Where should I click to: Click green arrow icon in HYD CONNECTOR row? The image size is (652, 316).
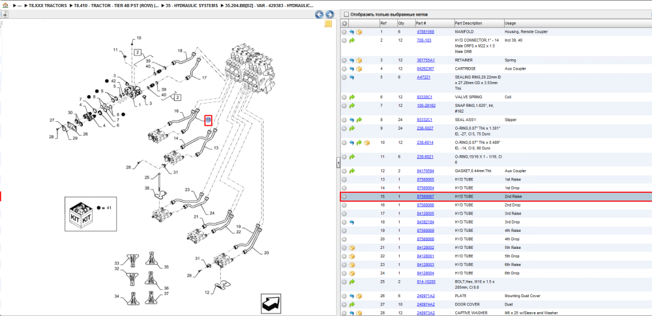coord(352,40)
